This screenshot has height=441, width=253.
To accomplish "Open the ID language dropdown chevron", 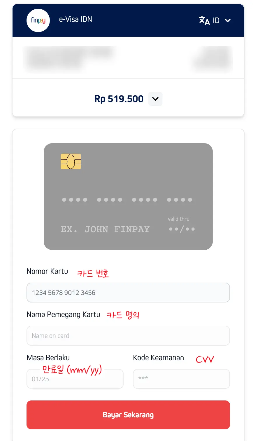I will (228, 20).
